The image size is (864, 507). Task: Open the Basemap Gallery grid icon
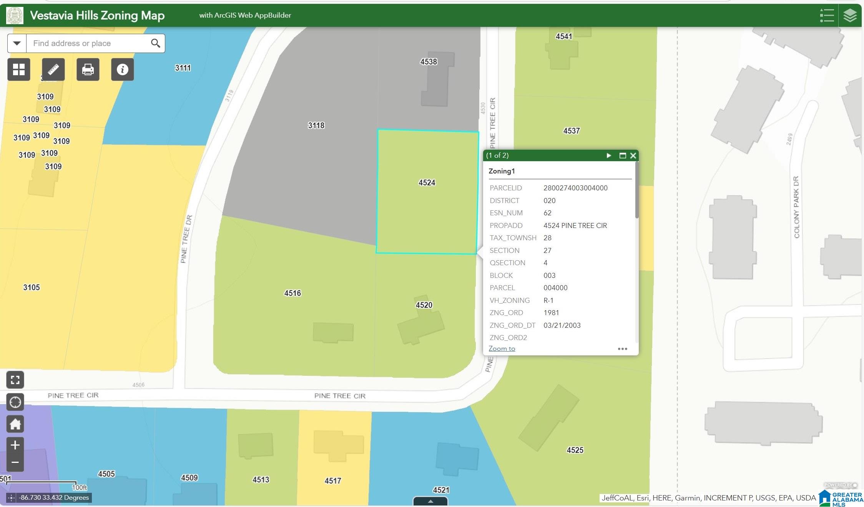tap(18, 69)
